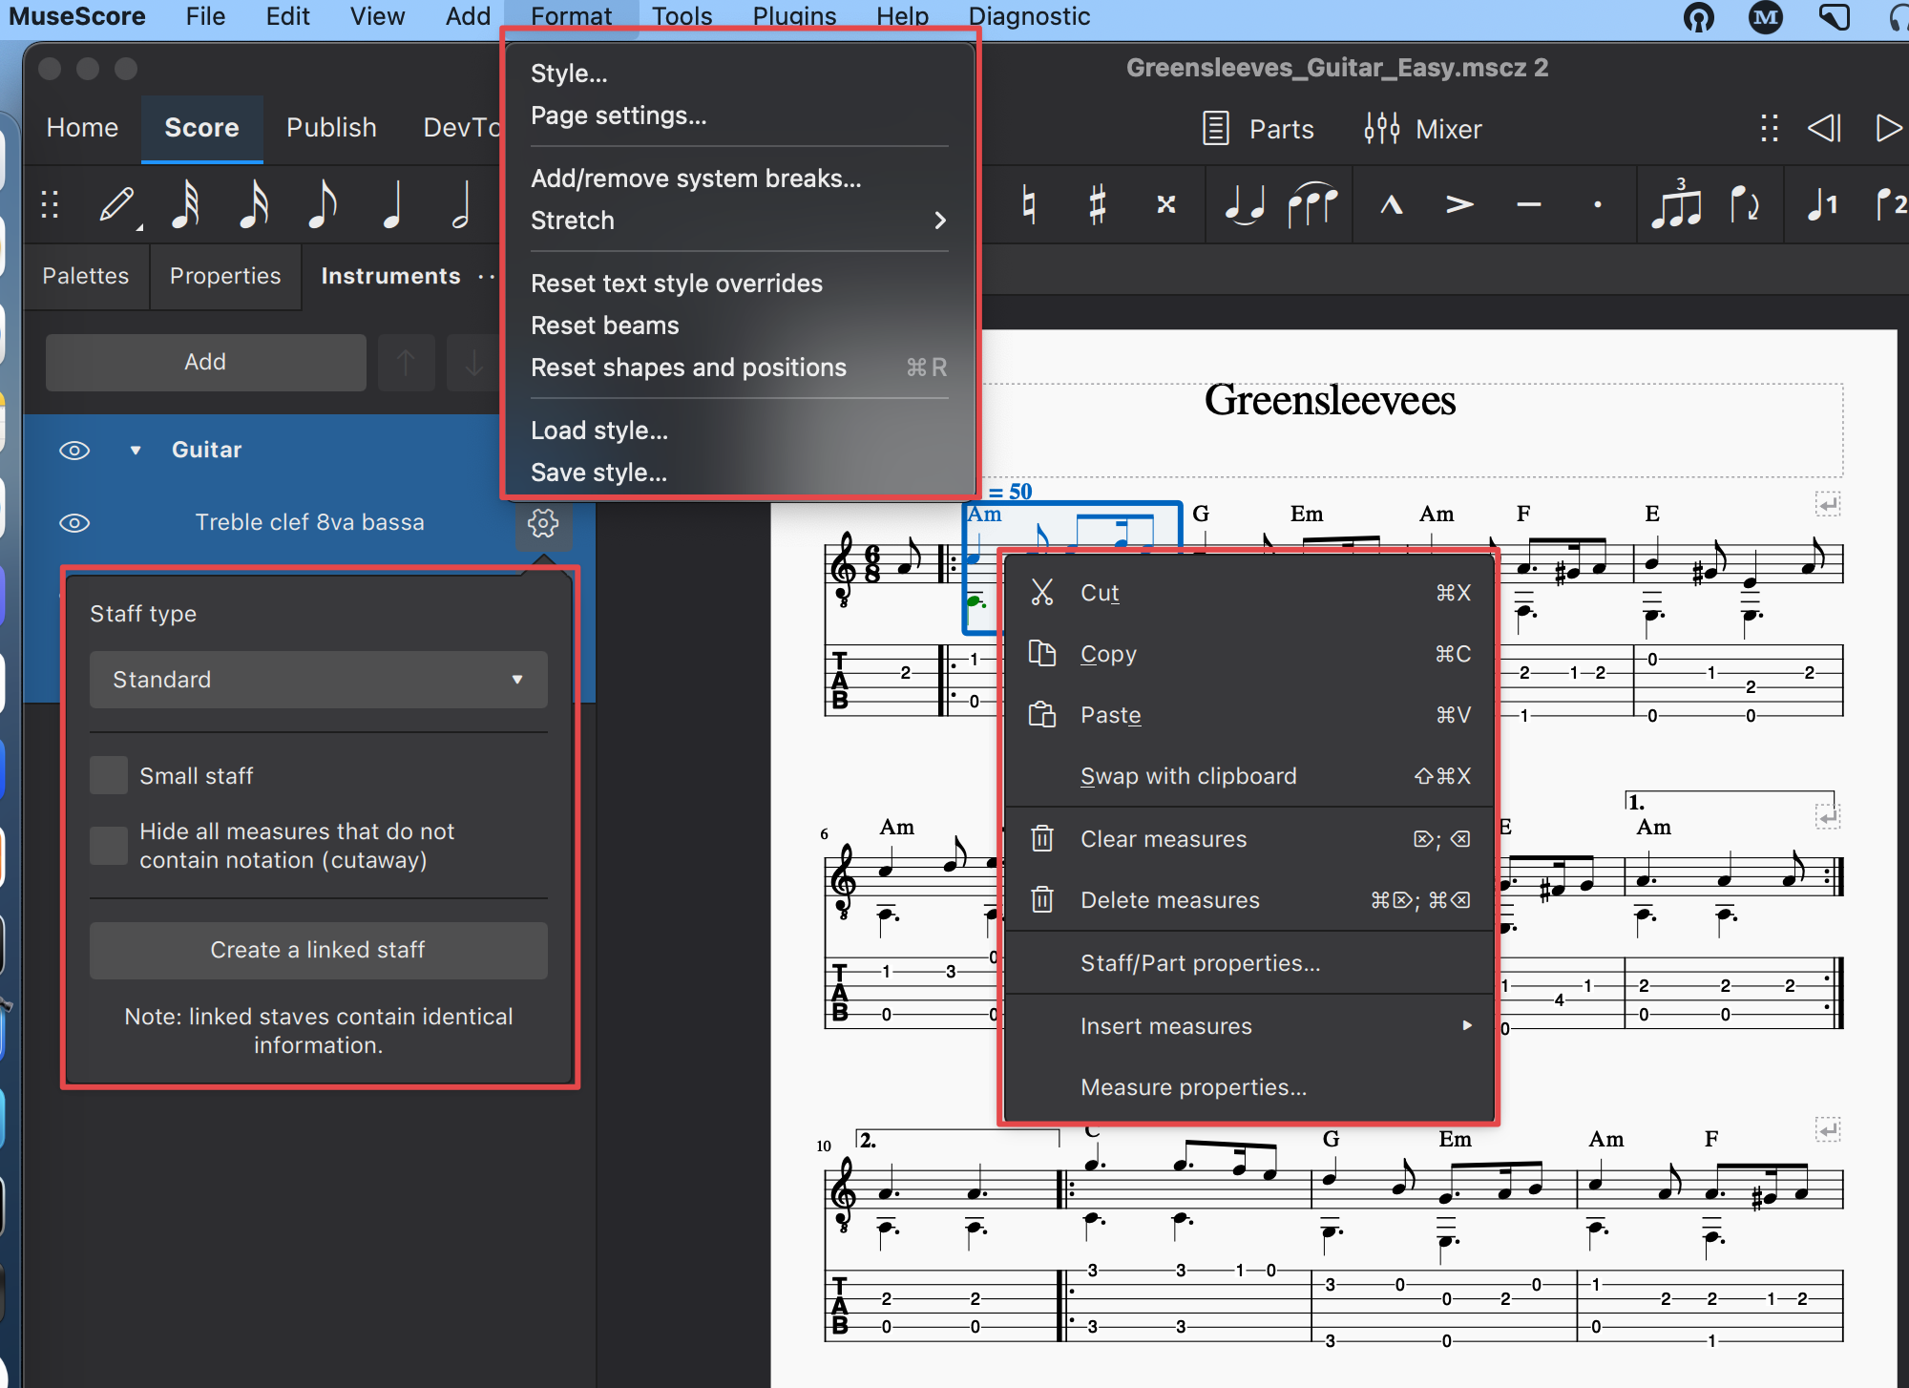Choose the quarter note duration

391,205
